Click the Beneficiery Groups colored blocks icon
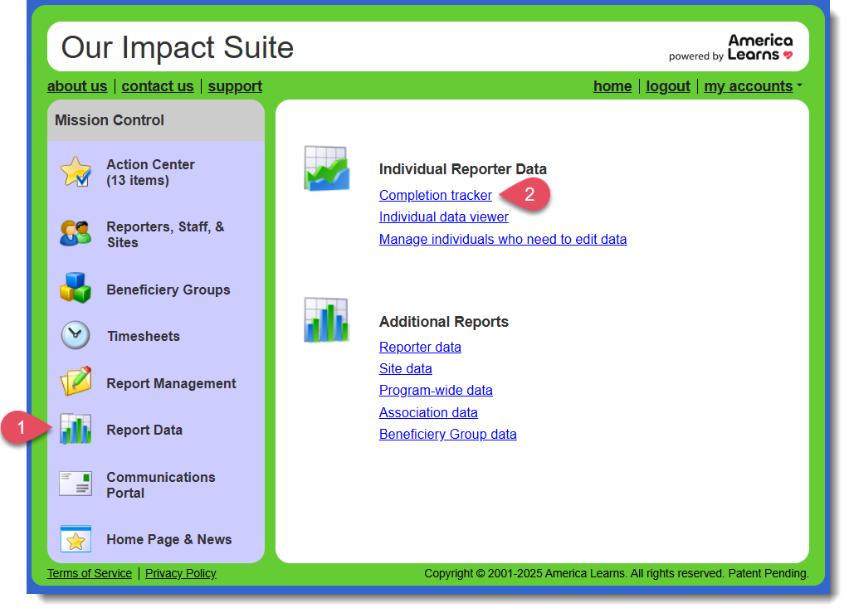The width and height of the screenshot is (849, 613). (76, 288)
